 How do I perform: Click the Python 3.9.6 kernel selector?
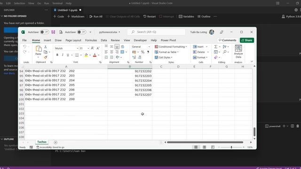[291, 16]
